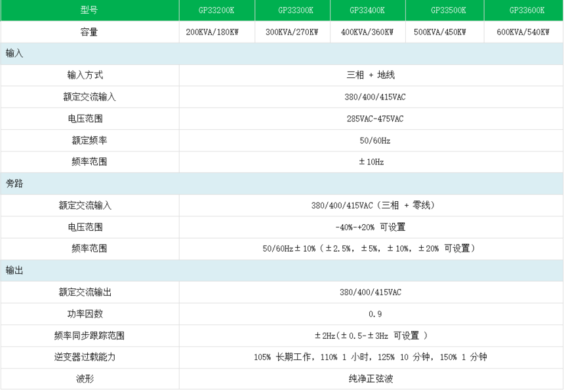Image resolution: width=564 pixels, height=390 pixels.
Task: Click the 功率因数 row label
Action: click(x=89, y=314)
